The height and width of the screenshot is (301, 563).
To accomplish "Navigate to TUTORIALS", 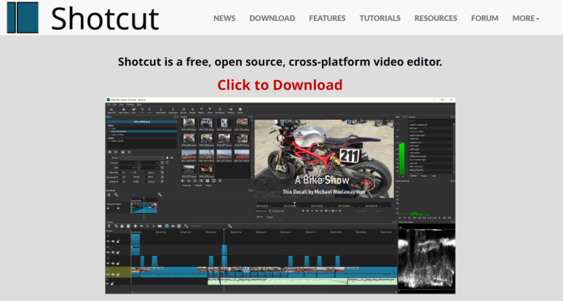I will 380,18.
